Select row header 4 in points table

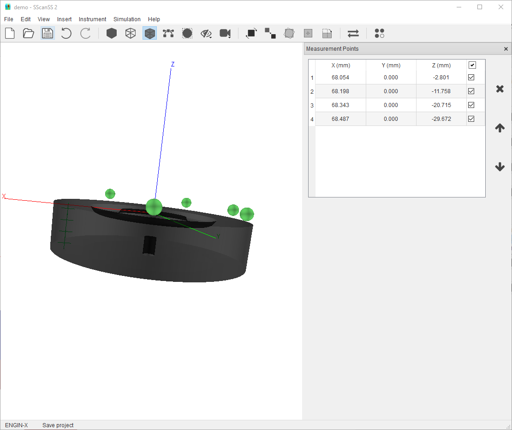click(x=312, y=119)
